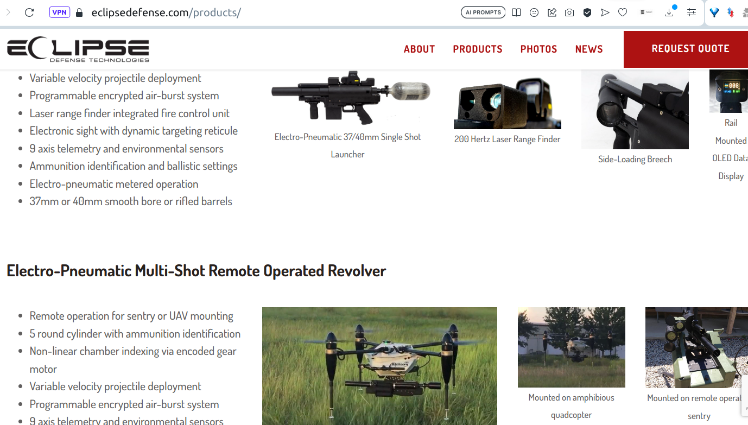The image size is (748, 425).
Task: Open the PRODUCTS menu item
Action: tap(478, 49)
